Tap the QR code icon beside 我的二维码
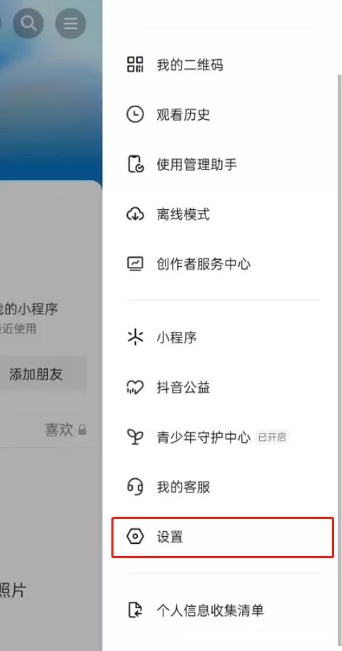Viewport: 342px width, 651px height. (135, 65)
